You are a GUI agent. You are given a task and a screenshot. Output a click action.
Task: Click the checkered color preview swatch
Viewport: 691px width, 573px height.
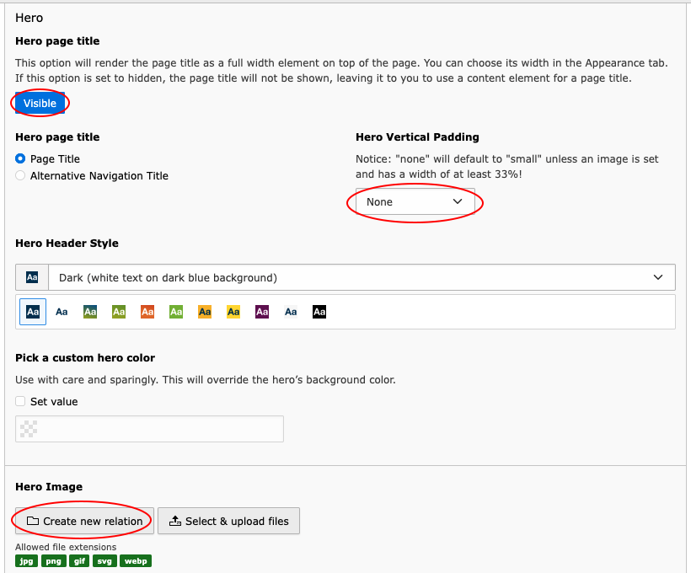coord(29,429)
